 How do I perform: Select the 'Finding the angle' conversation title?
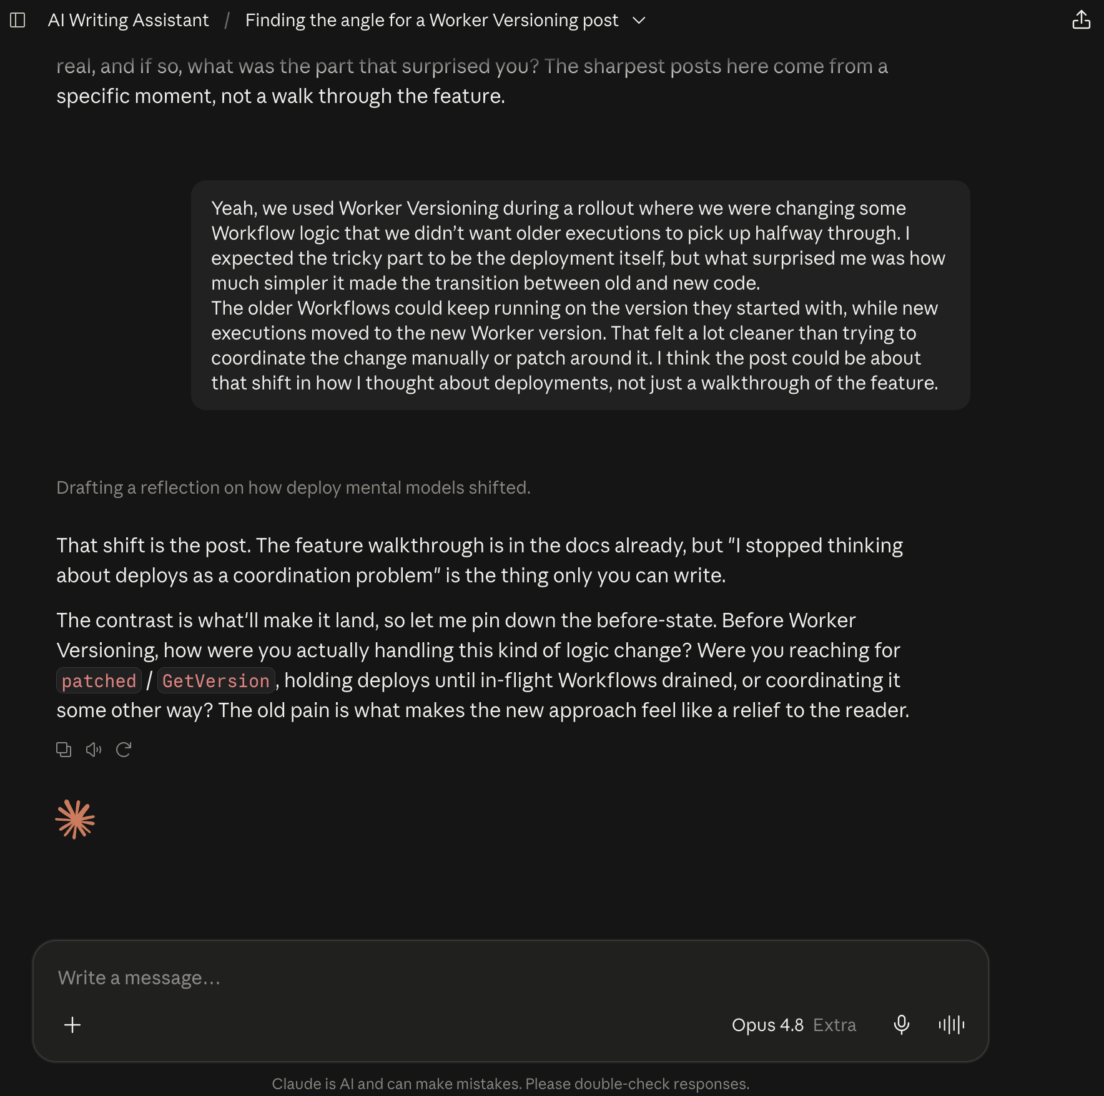pyautogui.click(x=431, y=21)
